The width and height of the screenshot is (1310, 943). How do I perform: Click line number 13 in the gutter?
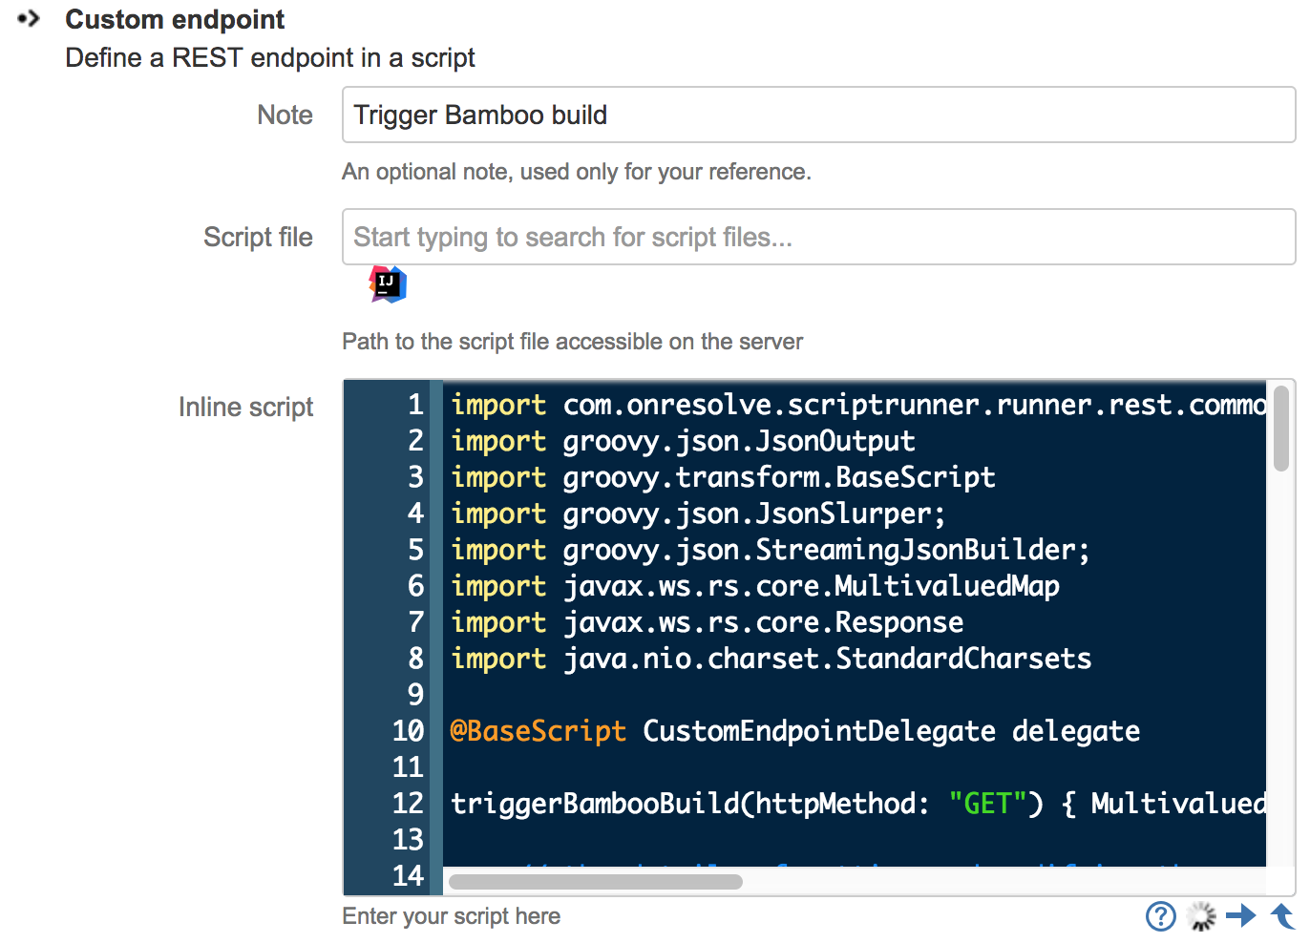pyautogui.click(x=408, y=840)
